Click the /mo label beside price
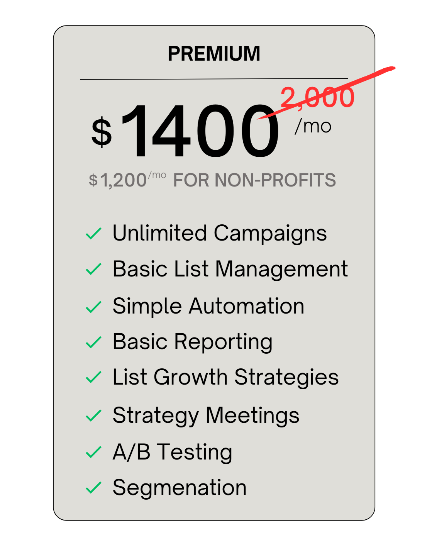Screen dimensions: 437x546 [313, 126]
